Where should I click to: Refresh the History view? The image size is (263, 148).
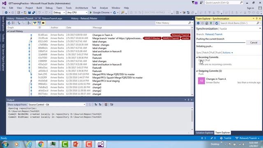coord(9,23)
